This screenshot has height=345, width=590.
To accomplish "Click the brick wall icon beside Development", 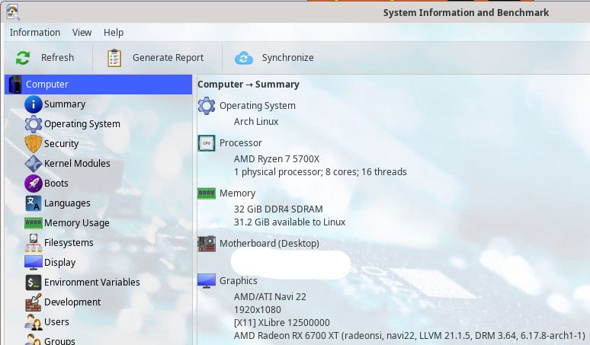I will 34,302.
